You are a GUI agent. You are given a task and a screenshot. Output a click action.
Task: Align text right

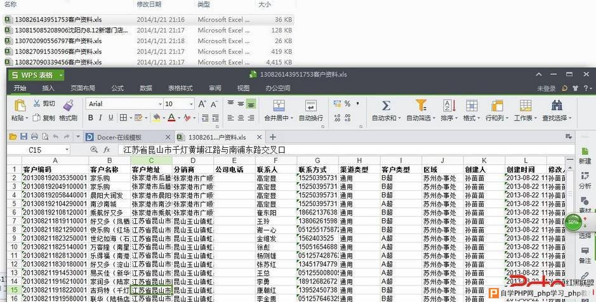tap(251, 118)
